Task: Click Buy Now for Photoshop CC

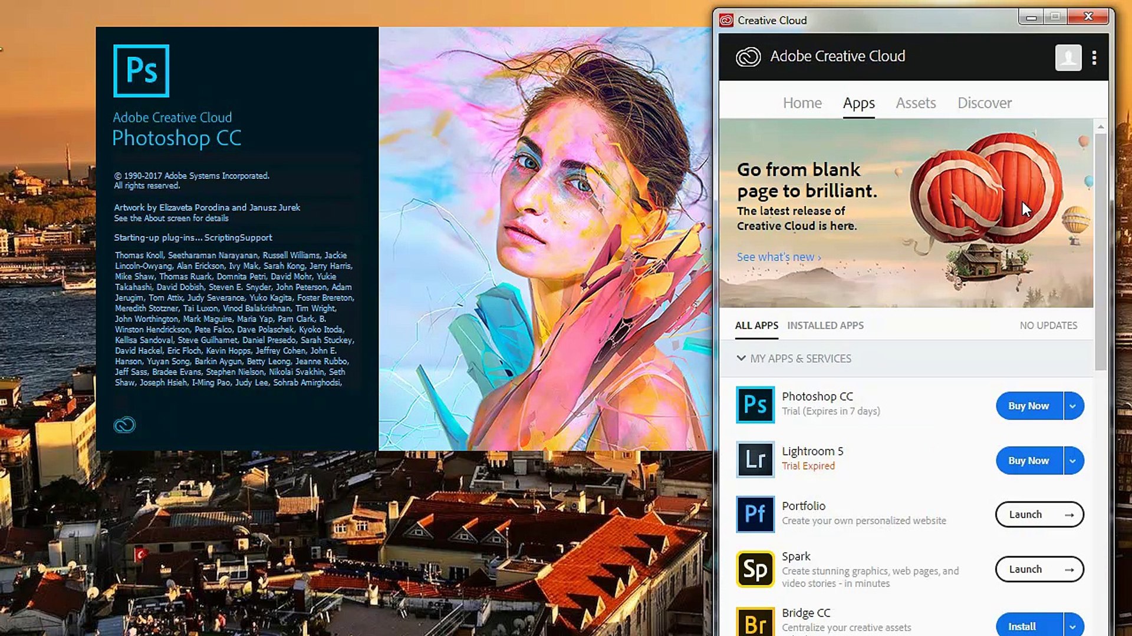Action: 1028,406
